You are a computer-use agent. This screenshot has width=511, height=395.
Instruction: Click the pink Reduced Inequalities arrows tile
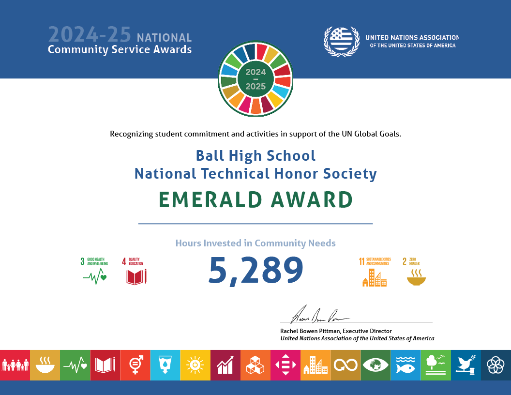[286, 365]
